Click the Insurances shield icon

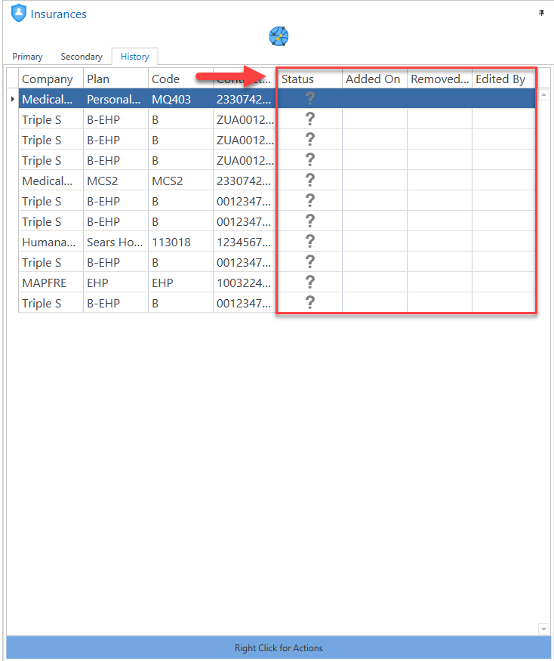click(19, 13)
